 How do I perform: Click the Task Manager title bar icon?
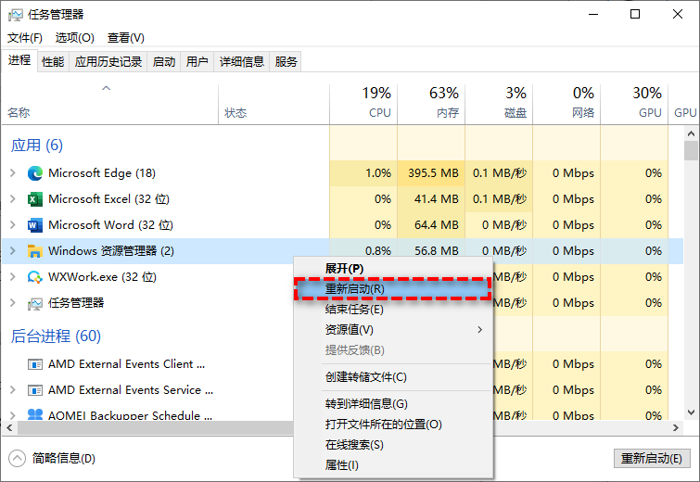pos(15,15)
